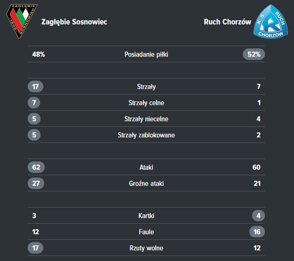Select the Strzały celne label
The image size is (294, 261).
(x=146, y=103)
